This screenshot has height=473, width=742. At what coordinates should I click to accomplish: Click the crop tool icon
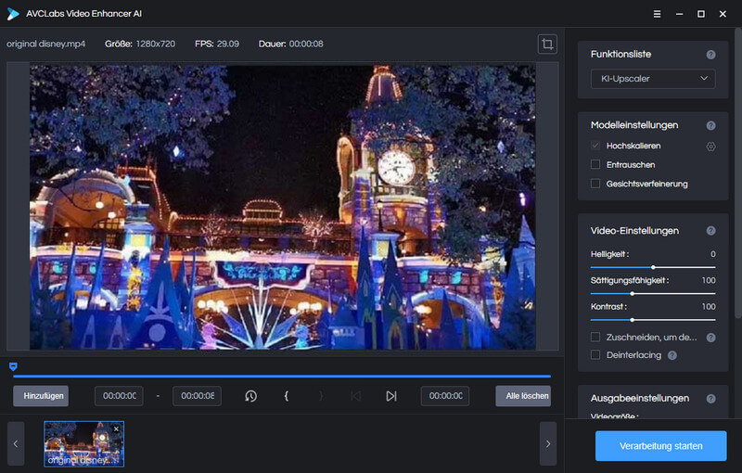coord(547,44)
